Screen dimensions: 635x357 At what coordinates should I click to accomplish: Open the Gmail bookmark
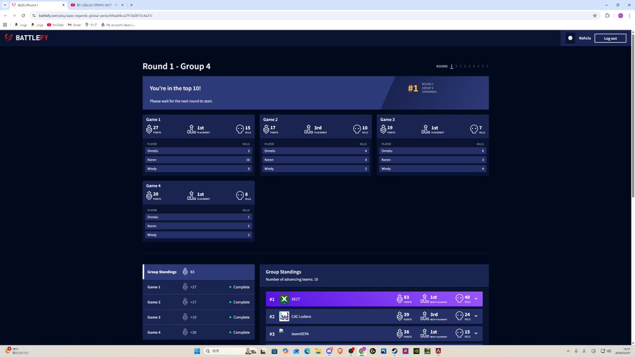74,25
